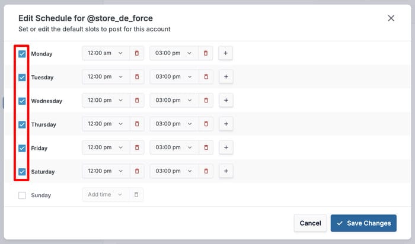The height and width of the screenshot is (244, 415).
Task: Add a new time slot for Friday
Action: point(226,148)
